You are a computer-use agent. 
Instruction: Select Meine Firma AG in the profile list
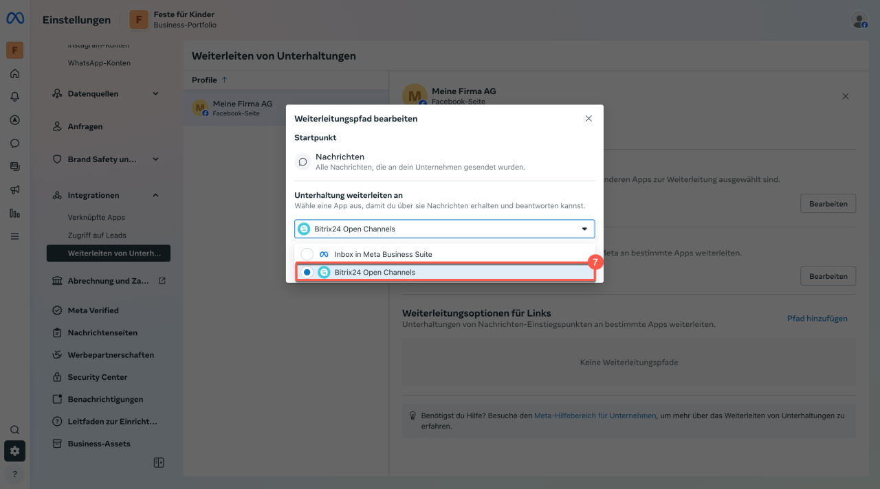pos(286,108)
